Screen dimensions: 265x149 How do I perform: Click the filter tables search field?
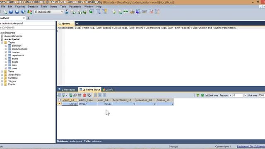(28, 28)
